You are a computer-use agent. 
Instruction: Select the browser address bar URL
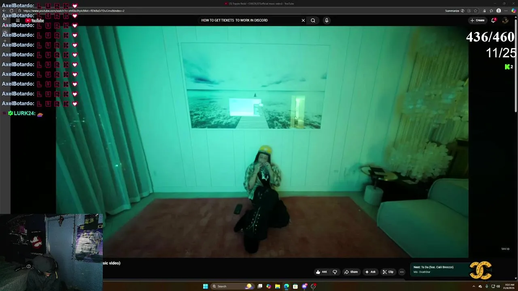(74, 11)
